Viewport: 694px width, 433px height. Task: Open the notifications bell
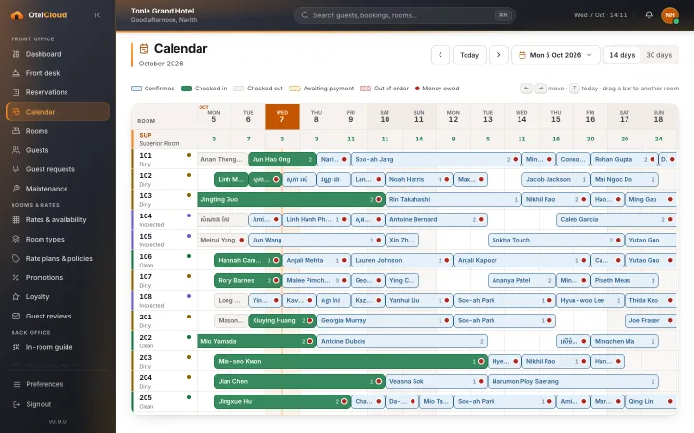[649, 15]
